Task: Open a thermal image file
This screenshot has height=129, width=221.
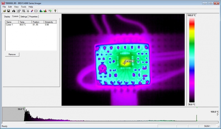Action: [x=5, y=11]
